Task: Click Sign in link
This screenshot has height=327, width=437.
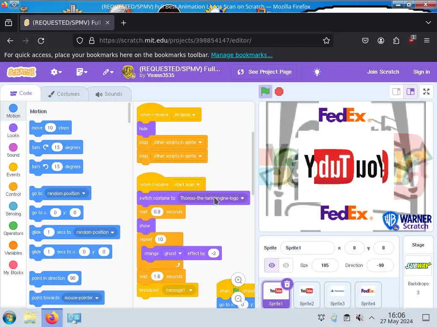Action: (421, 72)
